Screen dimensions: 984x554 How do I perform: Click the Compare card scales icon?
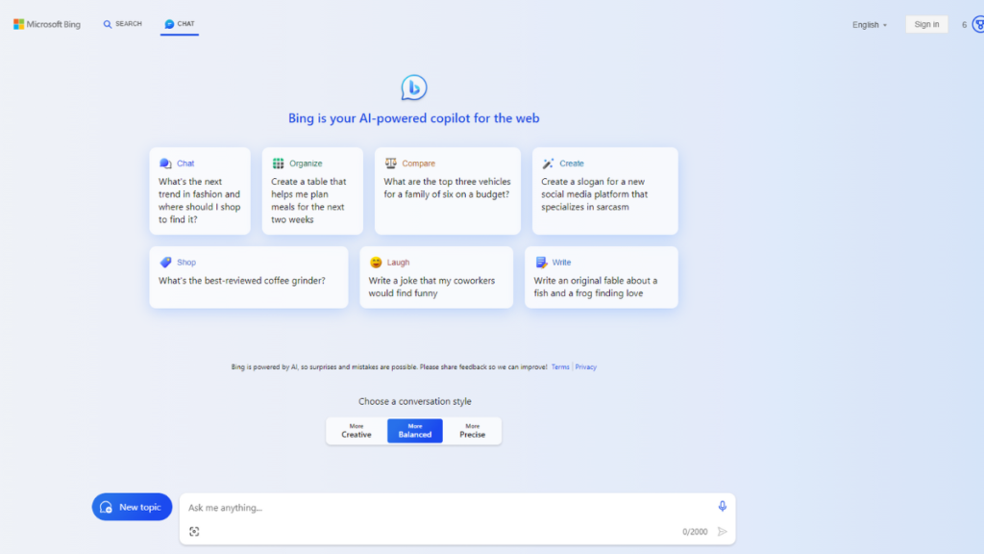[x=391, y=164]
